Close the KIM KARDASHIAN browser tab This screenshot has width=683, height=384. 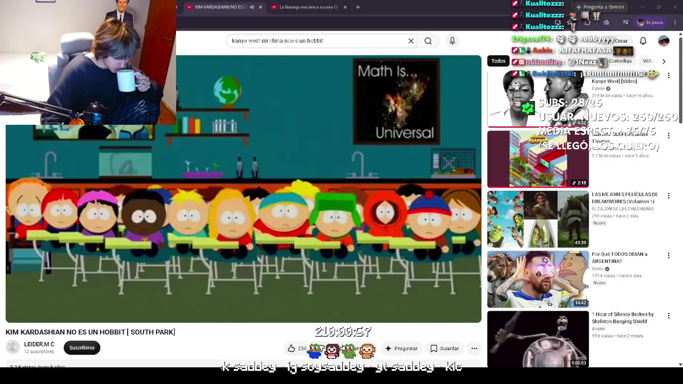click(260, 7)
